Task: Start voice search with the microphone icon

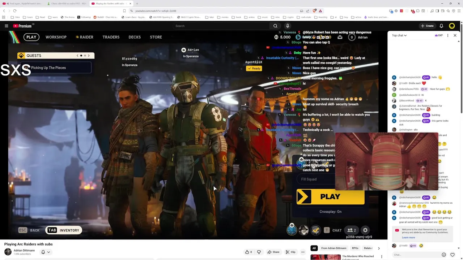Action: (288, 26)
